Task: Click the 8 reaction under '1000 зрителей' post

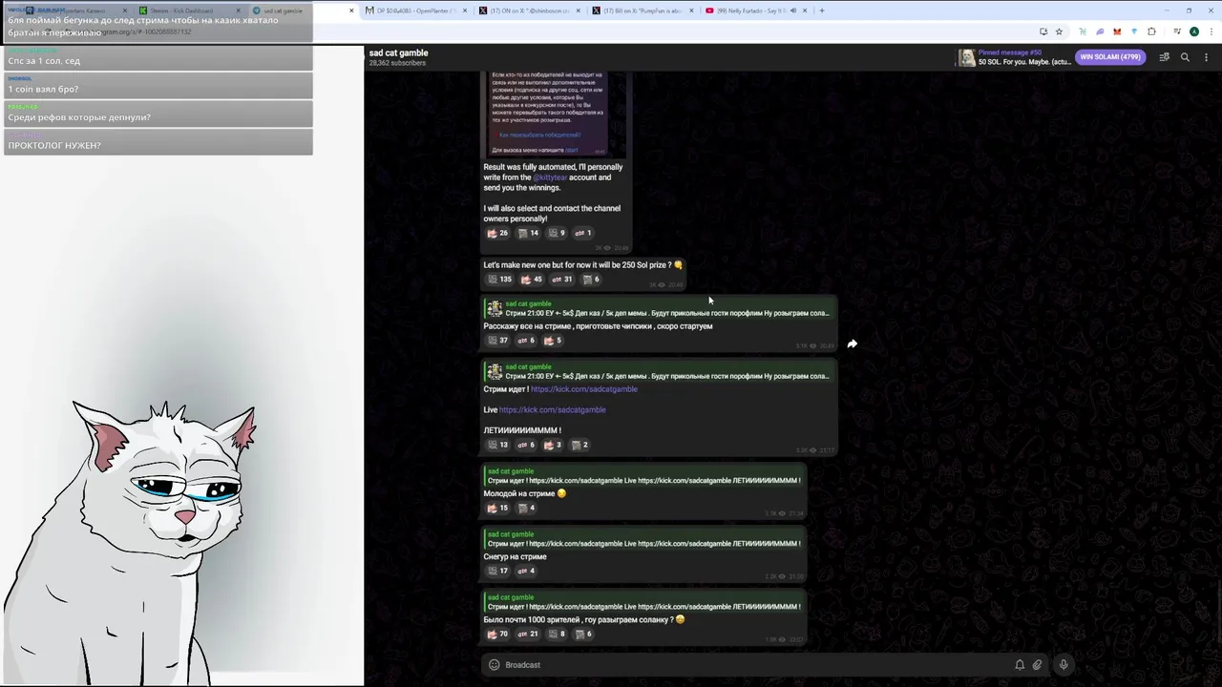Action: coord(557,634)
